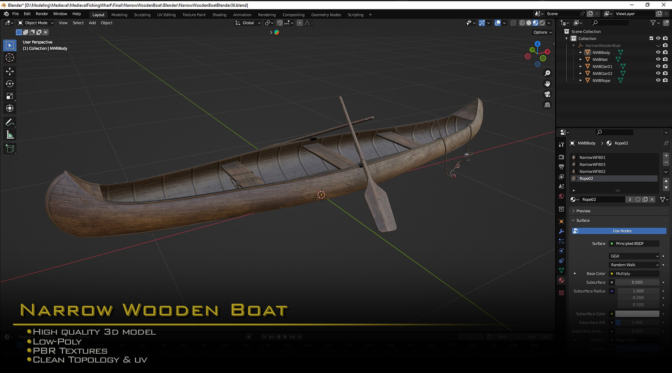Open the Add menu in viewport header

92,23
